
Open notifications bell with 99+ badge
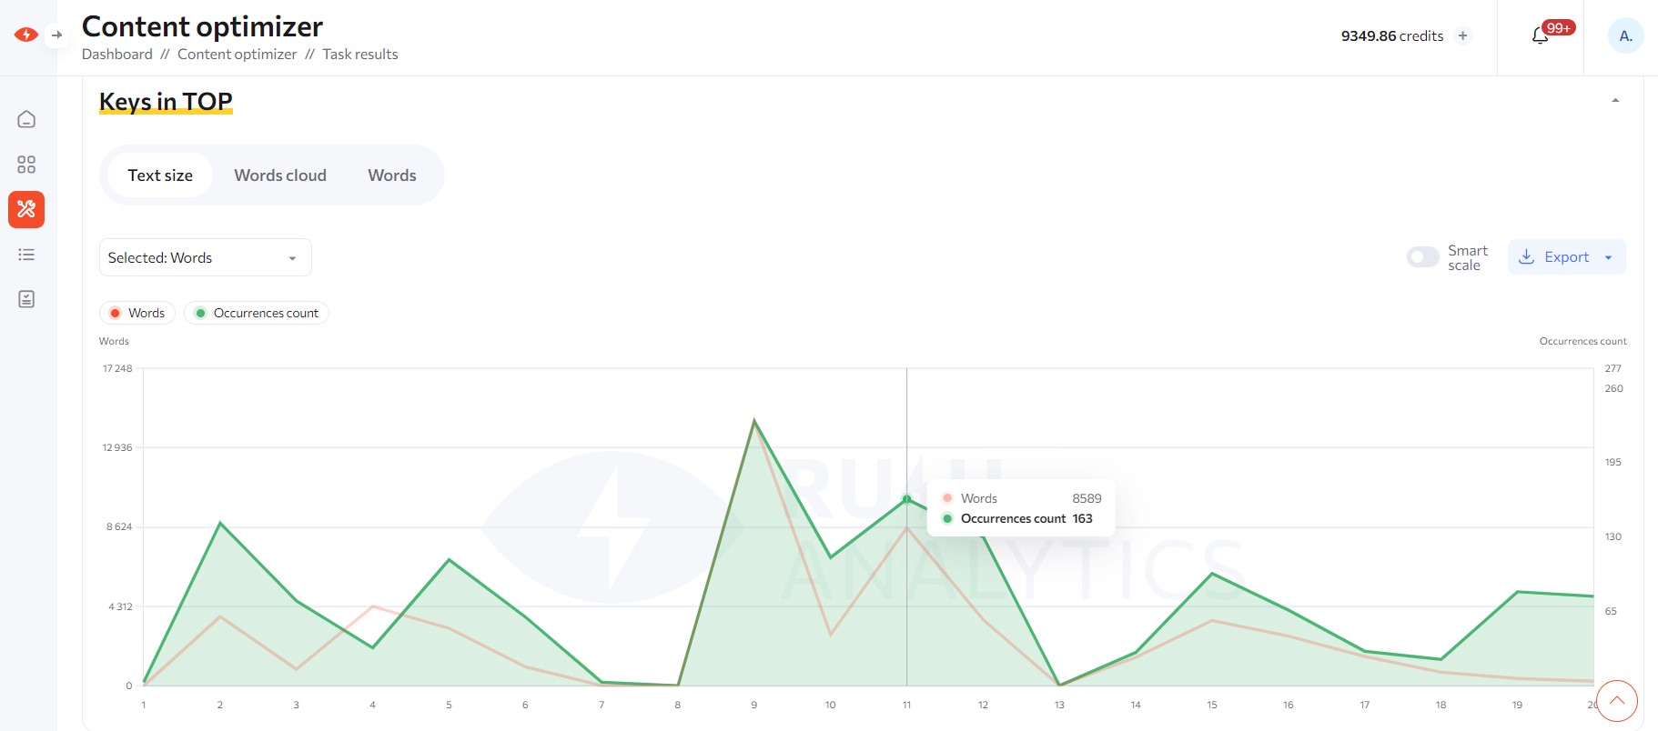tap(1541, 35)
